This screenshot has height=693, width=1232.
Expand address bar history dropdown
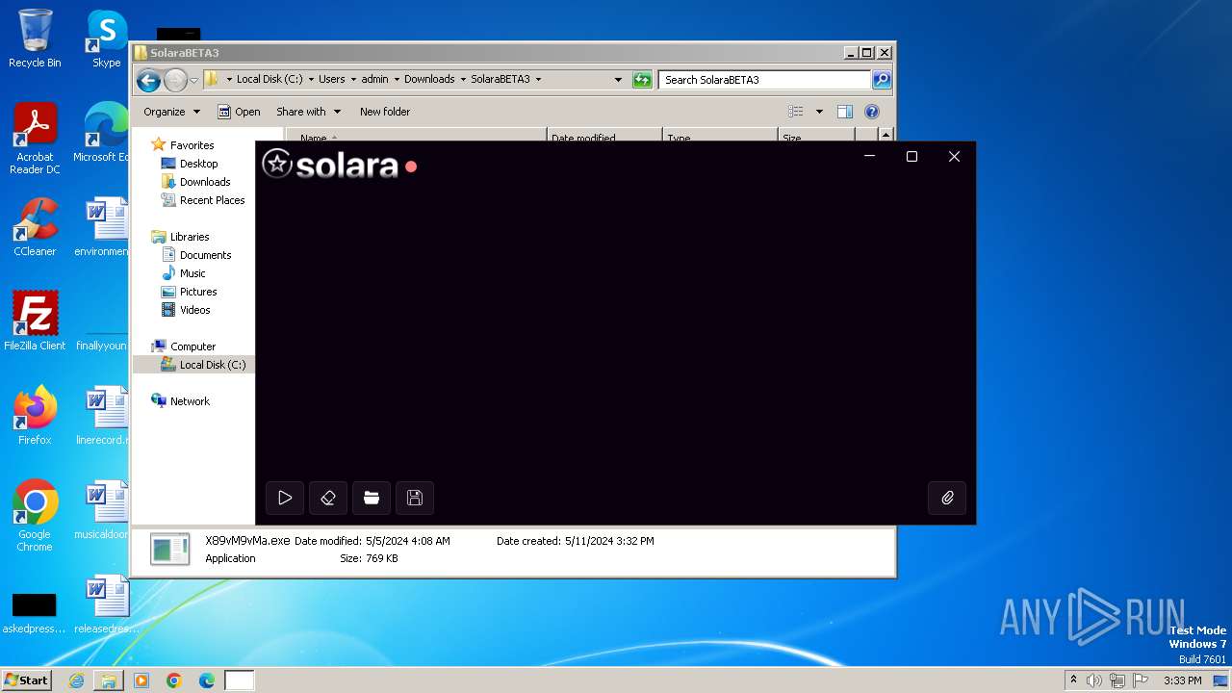pyautogui.click(x=618, y=80)
